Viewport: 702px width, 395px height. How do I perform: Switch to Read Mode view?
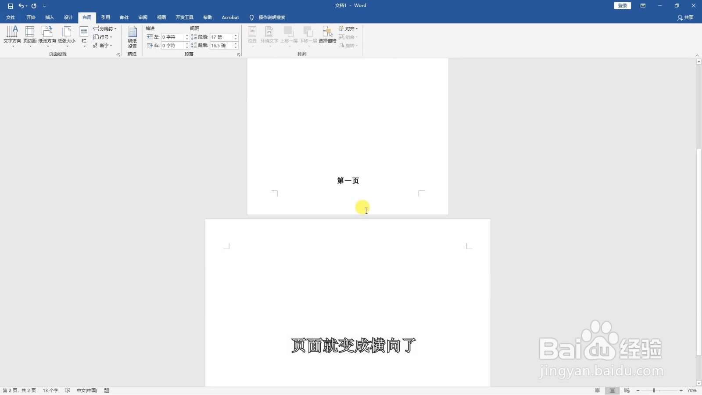(x=598, y=391)
